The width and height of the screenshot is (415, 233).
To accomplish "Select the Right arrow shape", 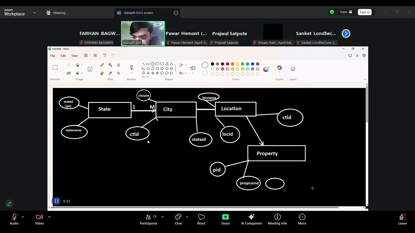I will 162,69.
